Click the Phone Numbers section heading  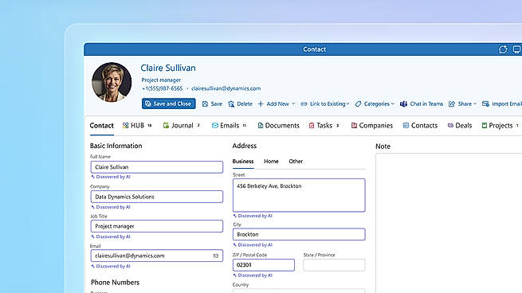point(116,283)
